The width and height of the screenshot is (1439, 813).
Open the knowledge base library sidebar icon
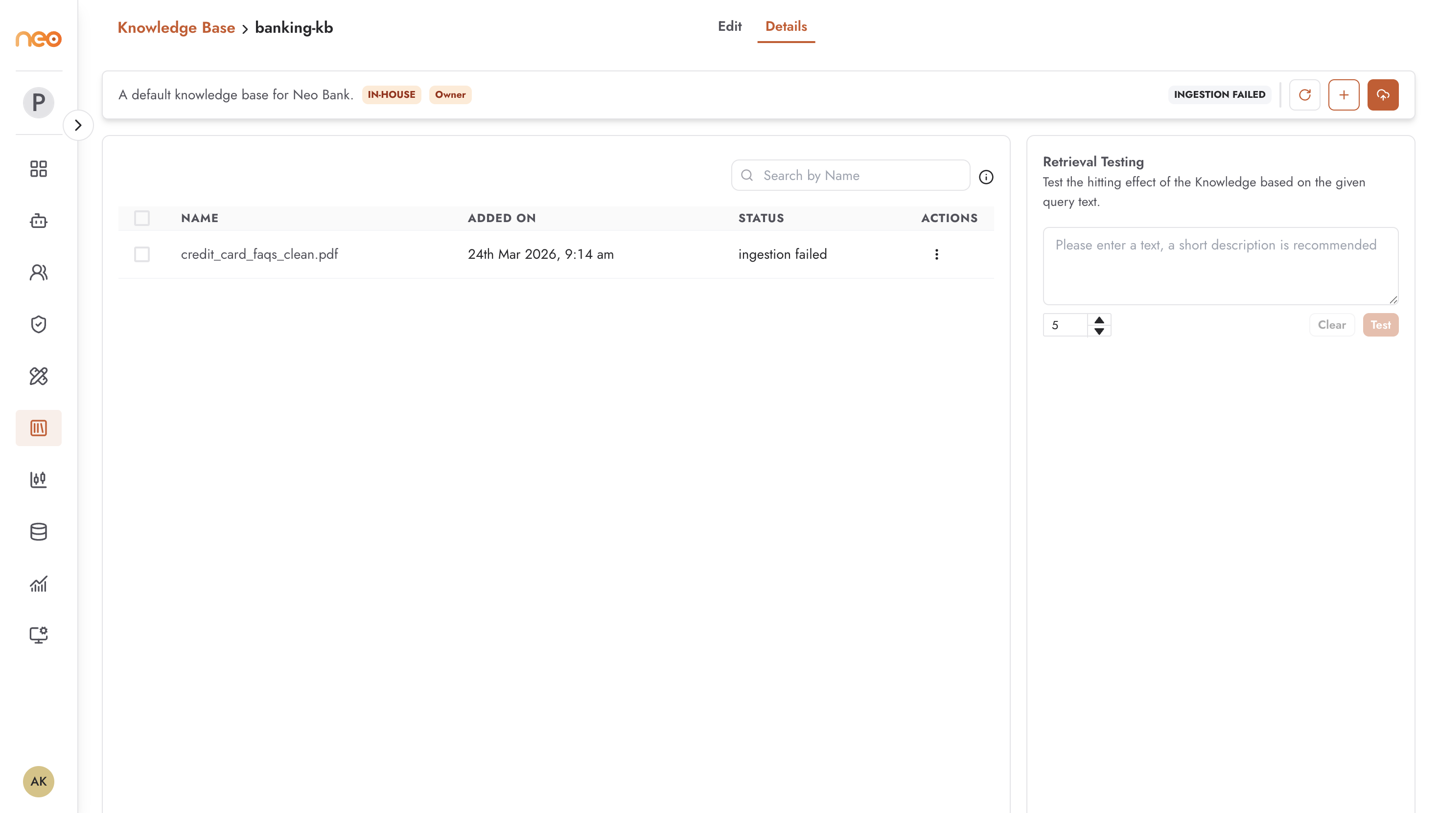(x=39, y=429)
